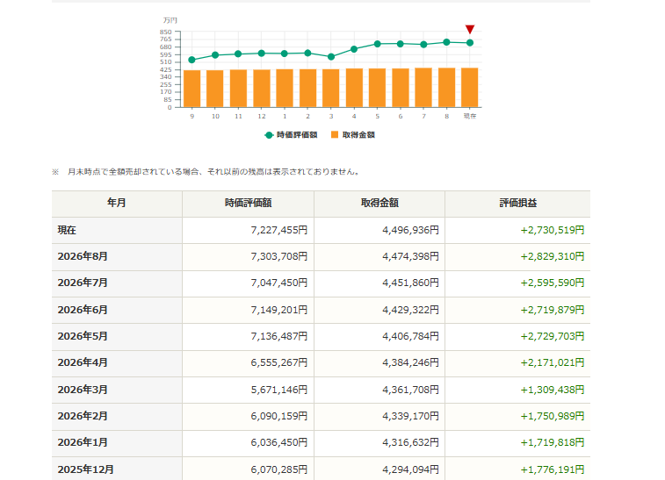Click the green 時価評価額 legend dot
Screen dimensions: 665x480
(269, 135)
